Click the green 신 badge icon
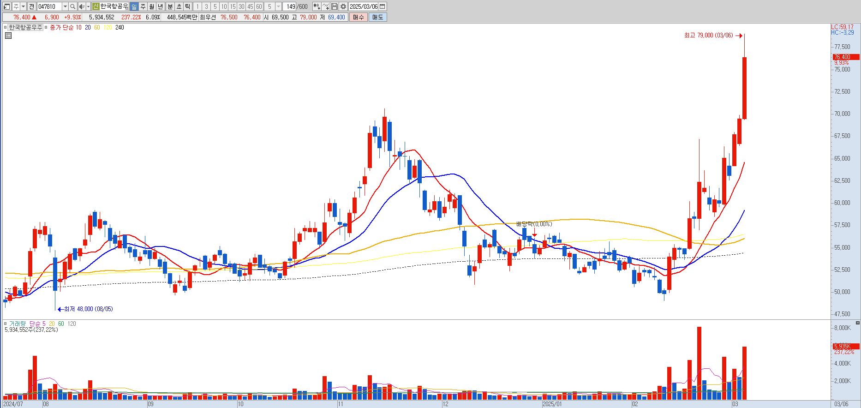Screen dimensions: 861x408 pos(96,6)
